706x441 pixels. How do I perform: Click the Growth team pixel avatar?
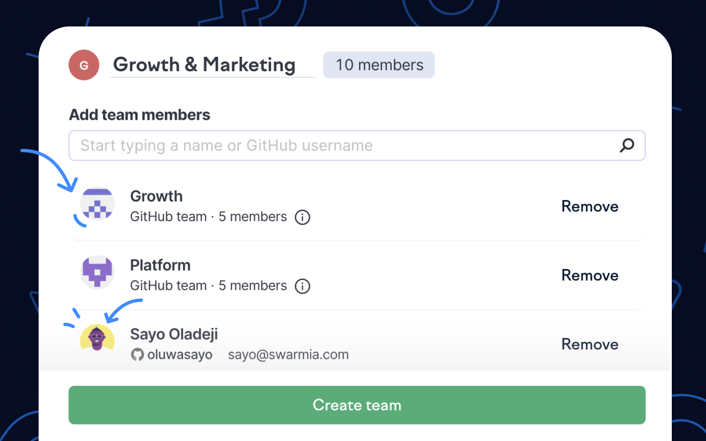[x=97, y=203]
